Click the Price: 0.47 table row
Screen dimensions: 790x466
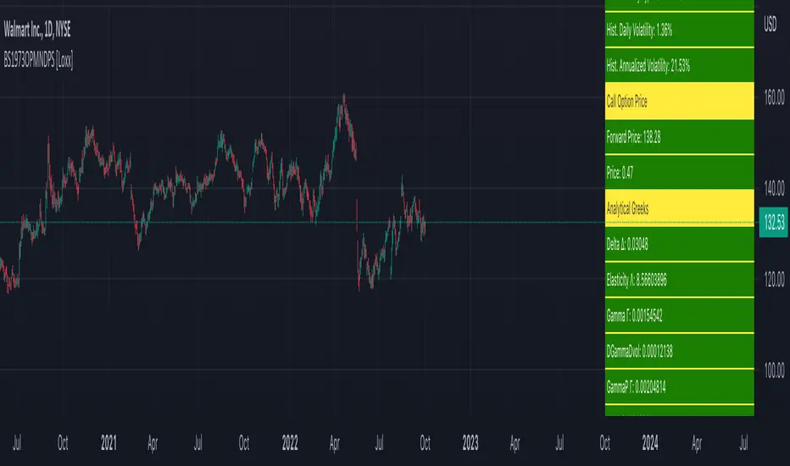click(x=678, y=172)
